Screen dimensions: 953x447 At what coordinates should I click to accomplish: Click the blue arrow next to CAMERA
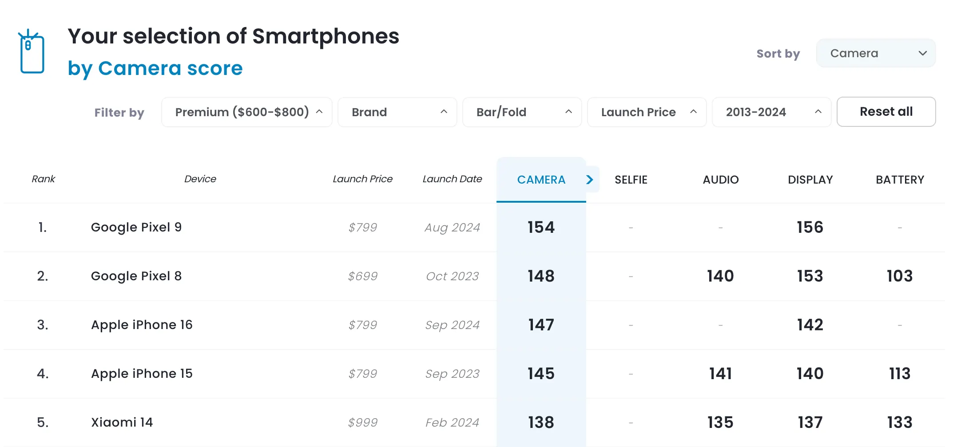point(590,180)
